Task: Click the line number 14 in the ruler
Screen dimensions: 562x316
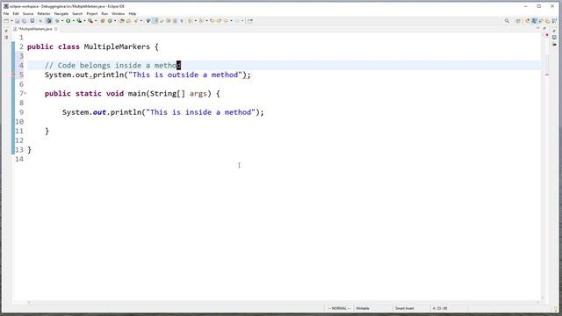Action: (x=19, y=159)
